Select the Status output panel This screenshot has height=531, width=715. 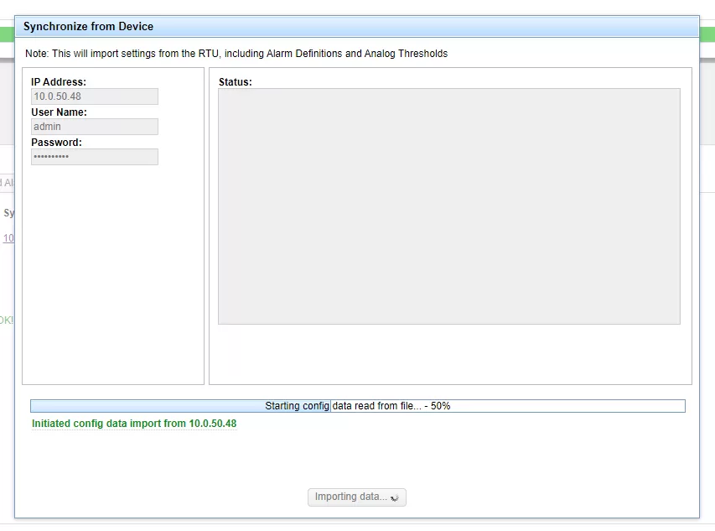point(448,205)
